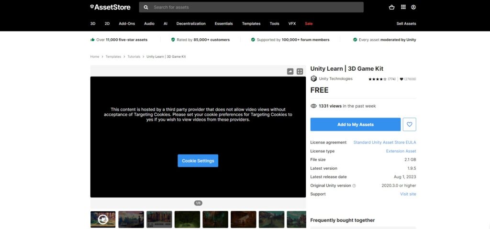Click the fullscreen icon above video

coord(300,72)
